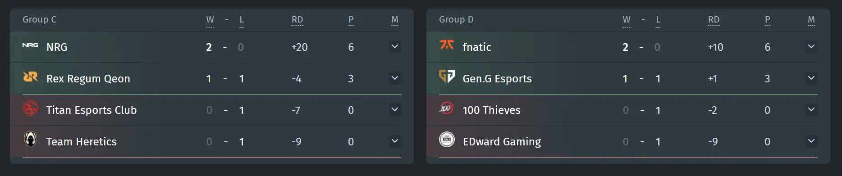
Task: Click the EDward Gaming logo
Action: coord(447,140)
